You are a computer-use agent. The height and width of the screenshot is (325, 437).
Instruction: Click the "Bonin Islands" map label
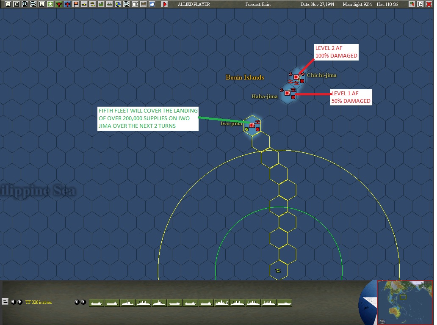point(245,77)
